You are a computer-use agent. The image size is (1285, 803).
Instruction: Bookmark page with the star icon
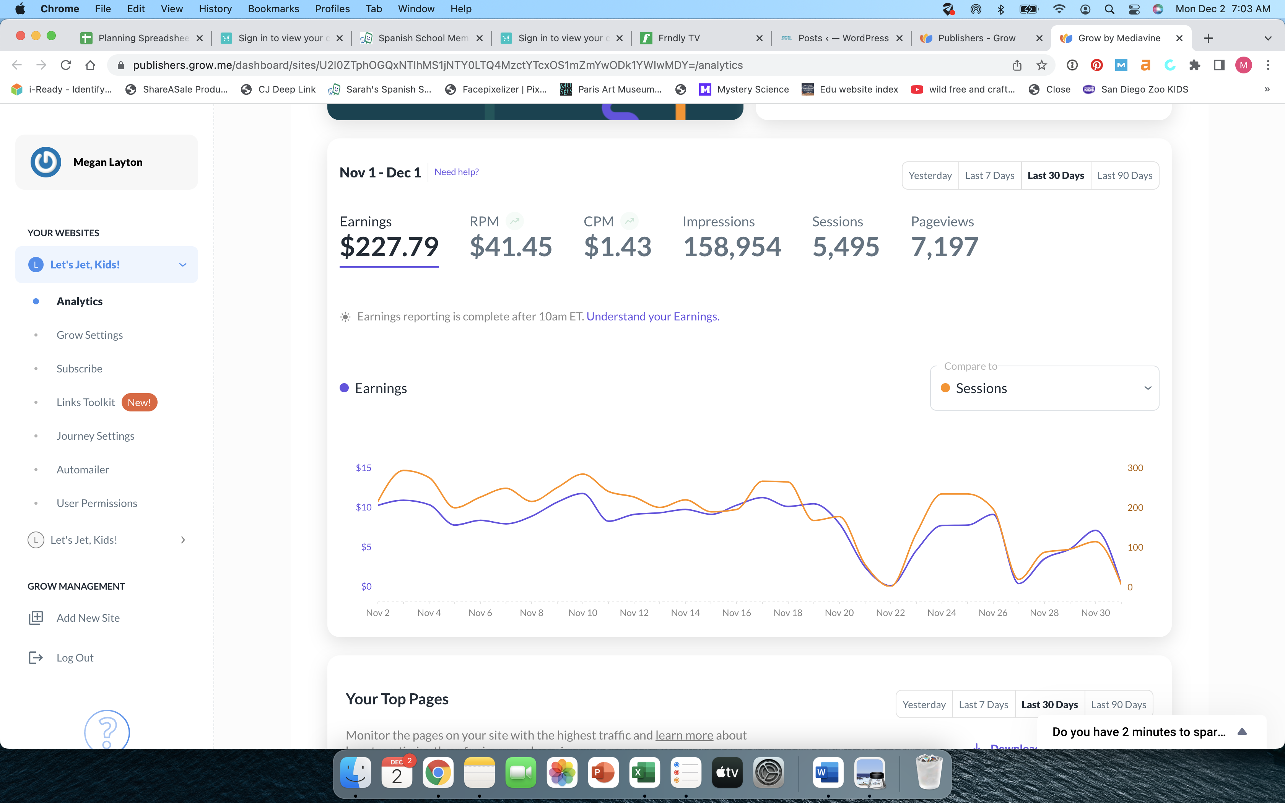[1041, 65]
